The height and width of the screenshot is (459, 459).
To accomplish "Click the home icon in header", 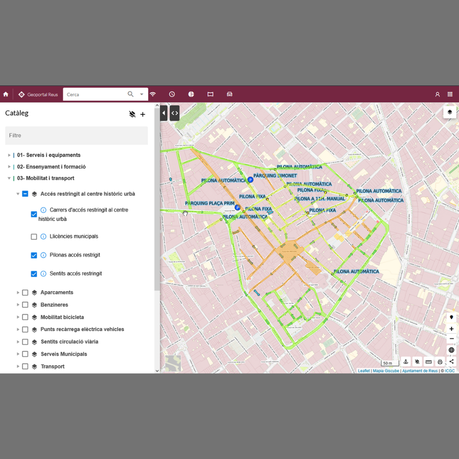I will 6,94.
